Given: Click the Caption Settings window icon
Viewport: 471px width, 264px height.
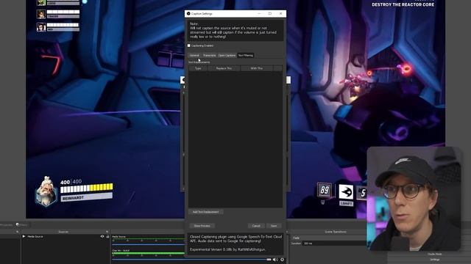Looking at the screenshot, I should tap(188, 13).
